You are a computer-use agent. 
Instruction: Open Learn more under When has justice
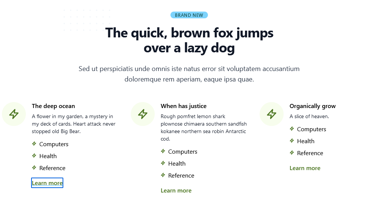click(176, 190)
